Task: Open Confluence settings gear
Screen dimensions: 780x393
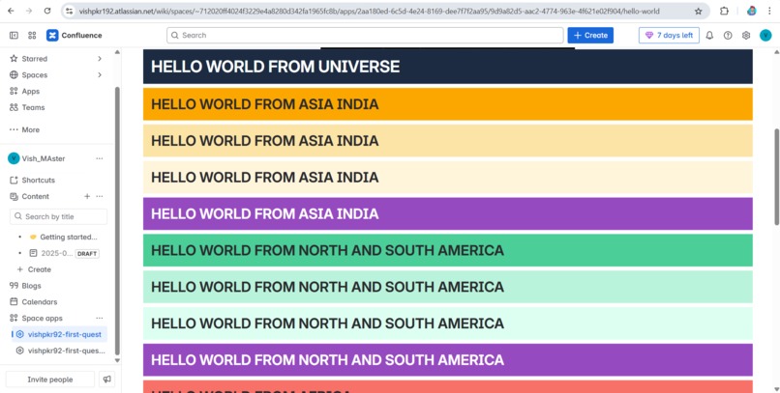Action: click(x=746, y=35)
